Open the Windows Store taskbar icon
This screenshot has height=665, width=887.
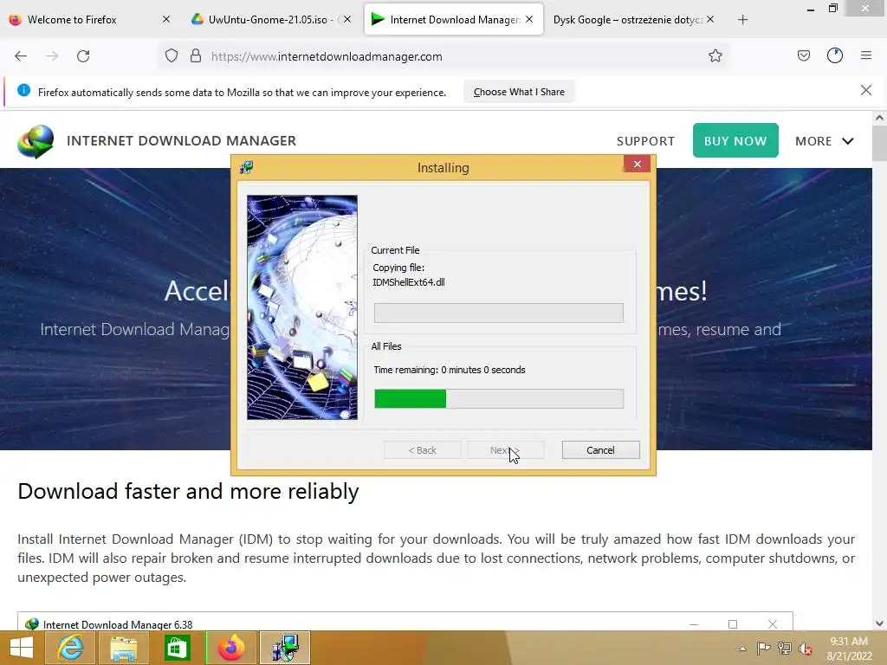pyautogui.click(x=177, y=648)
